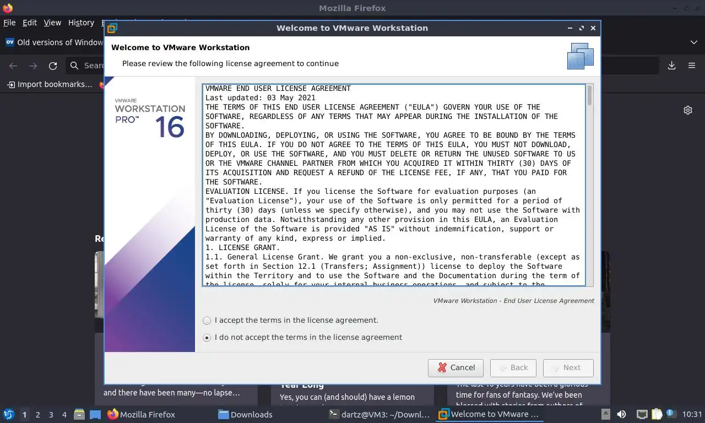Click "1. LICENSE GRANT." line in the EULA
This screenshot has width=705, height=423.
click(243, 248)
